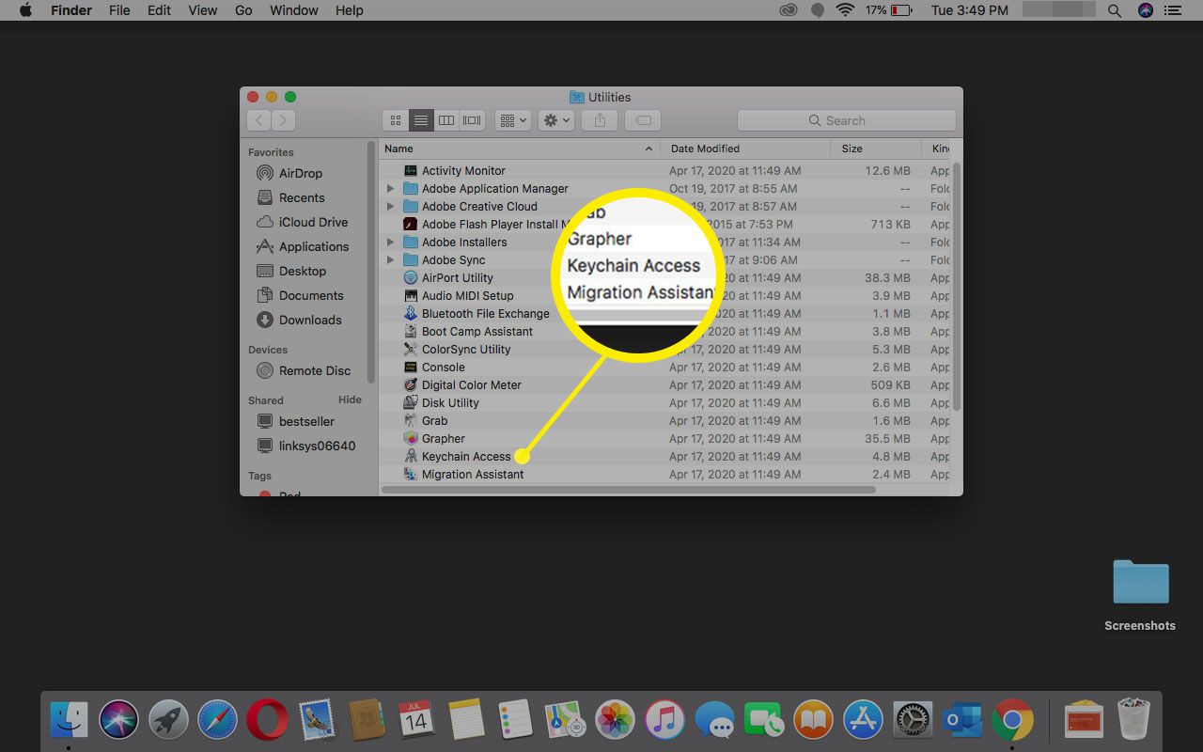
Task: Open the group-by arrangement dropdown
Action: click(x=513, y=120)
